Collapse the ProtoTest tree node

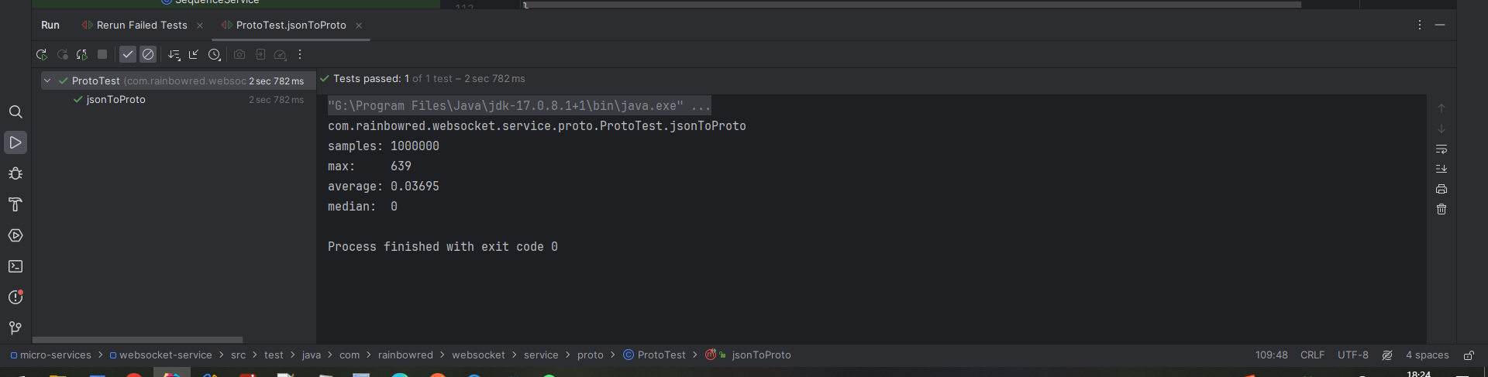tap(47, 81)
